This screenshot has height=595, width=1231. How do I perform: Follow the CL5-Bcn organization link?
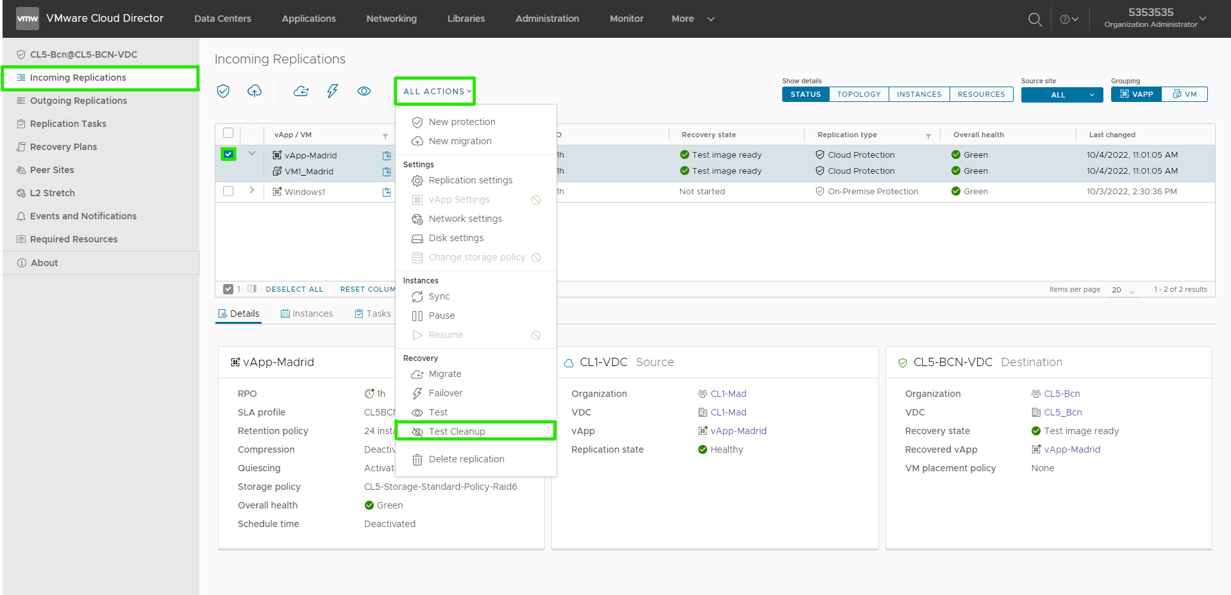point(1062,394)
